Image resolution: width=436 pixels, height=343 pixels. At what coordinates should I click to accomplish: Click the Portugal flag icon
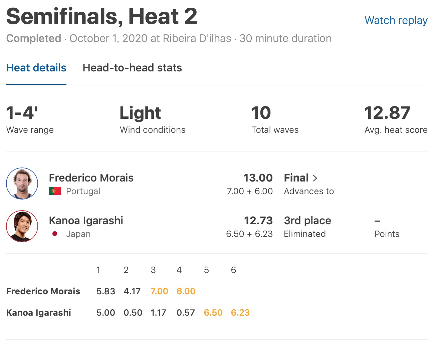click(55, 191)
